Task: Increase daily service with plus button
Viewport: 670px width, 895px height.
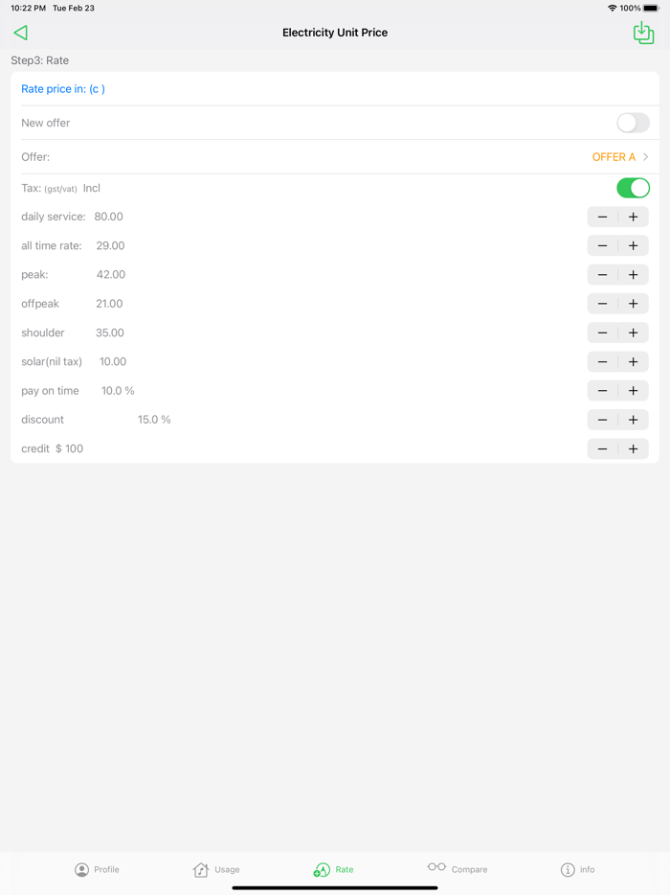Action: pos(633,217)
